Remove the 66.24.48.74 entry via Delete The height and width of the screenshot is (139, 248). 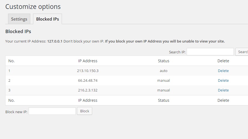click(223, 80)
